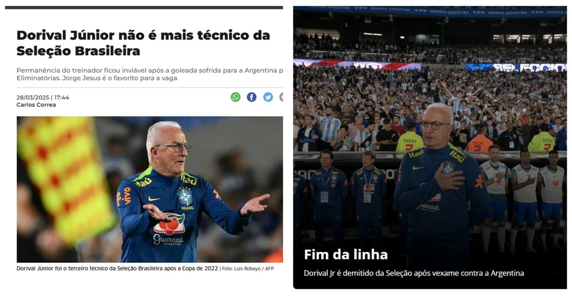Click the Guaraná logo on Dorival's jacket, left photo
Viewport: 572px width, 300px height.
[168, 229]
